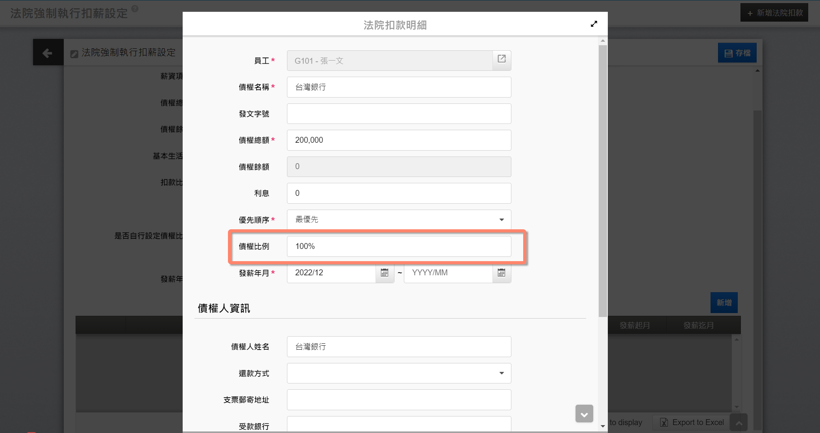Viewport: 820px width, 433px height.
Task: Click the back arrow in the page header
Action: point(48,53)
